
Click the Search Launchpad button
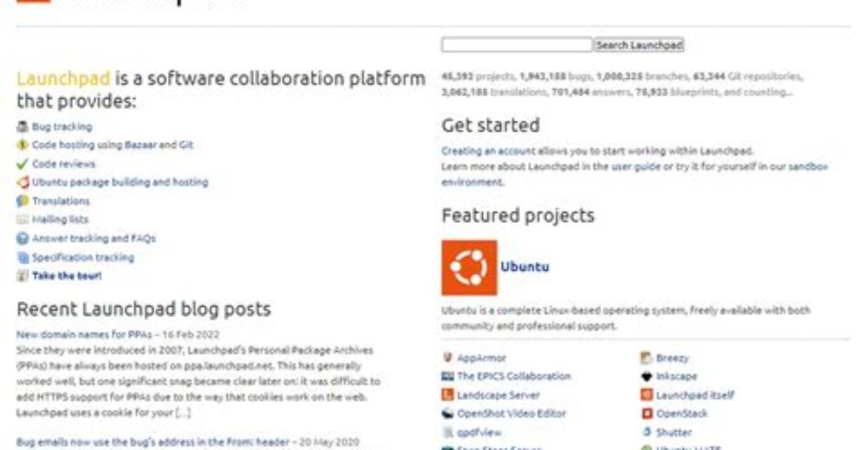pyautogui.click(x=639, y=45)
